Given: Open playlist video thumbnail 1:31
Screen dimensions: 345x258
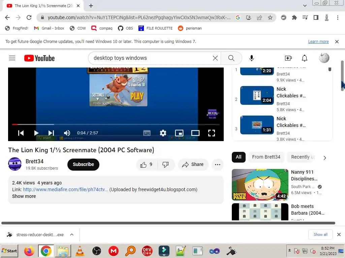Looking at the screenshot, I should tap(257, 125).
